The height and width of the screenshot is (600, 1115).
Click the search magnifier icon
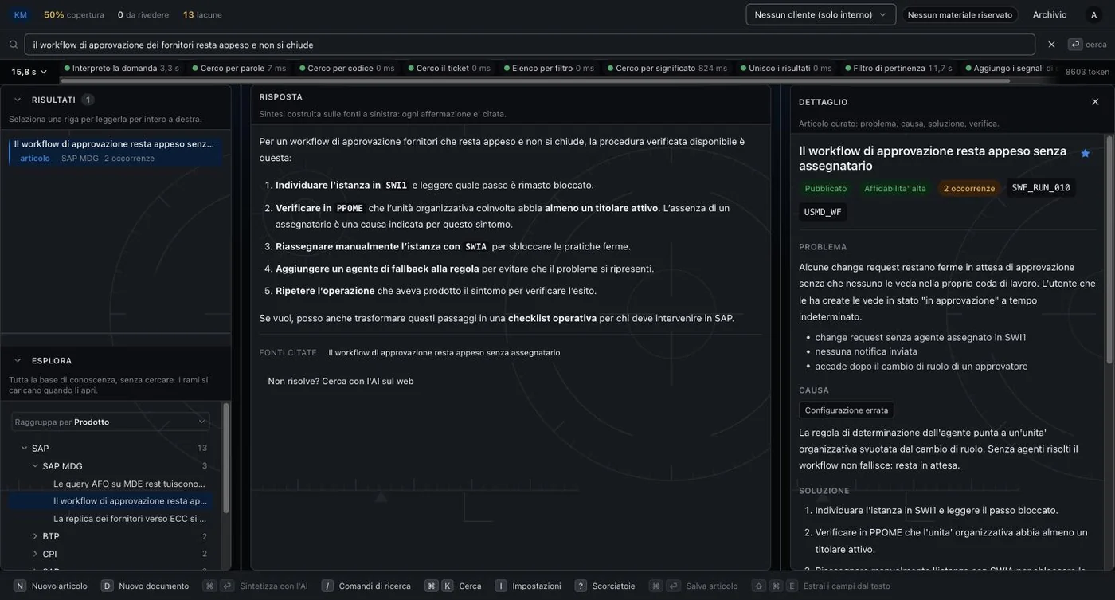click(x=14, y=45)
